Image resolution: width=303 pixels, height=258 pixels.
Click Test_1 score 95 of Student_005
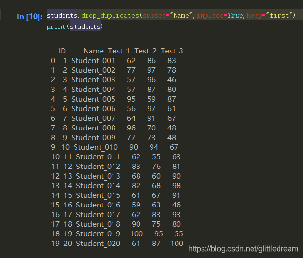click(x=131, y=99)
